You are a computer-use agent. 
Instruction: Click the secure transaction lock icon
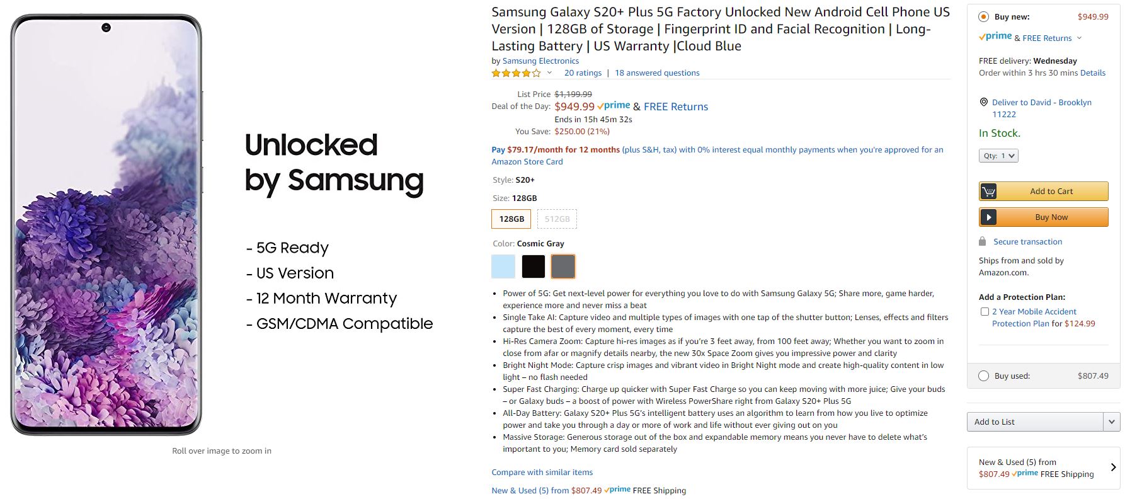click(982, 241)
